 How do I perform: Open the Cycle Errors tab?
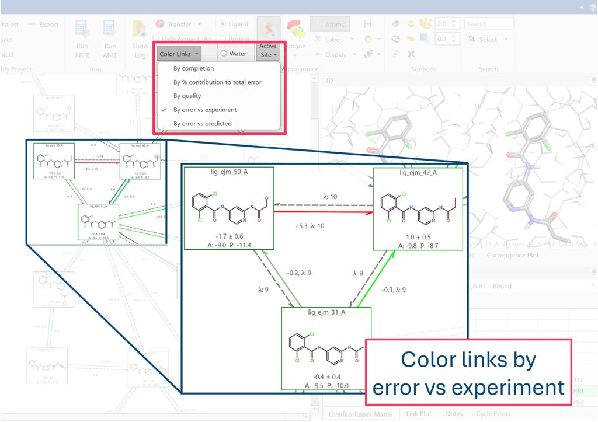493,414
